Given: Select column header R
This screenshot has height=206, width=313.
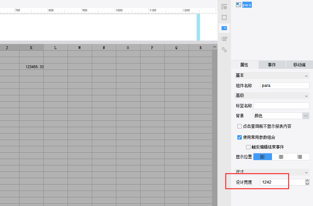Looking at the screenshot, I should click(x=200, y=48).
